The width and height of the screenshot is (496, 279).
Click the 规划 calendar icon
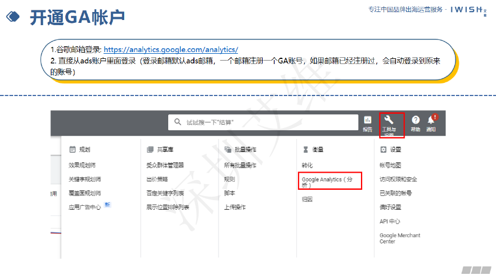tap(73, 149)
